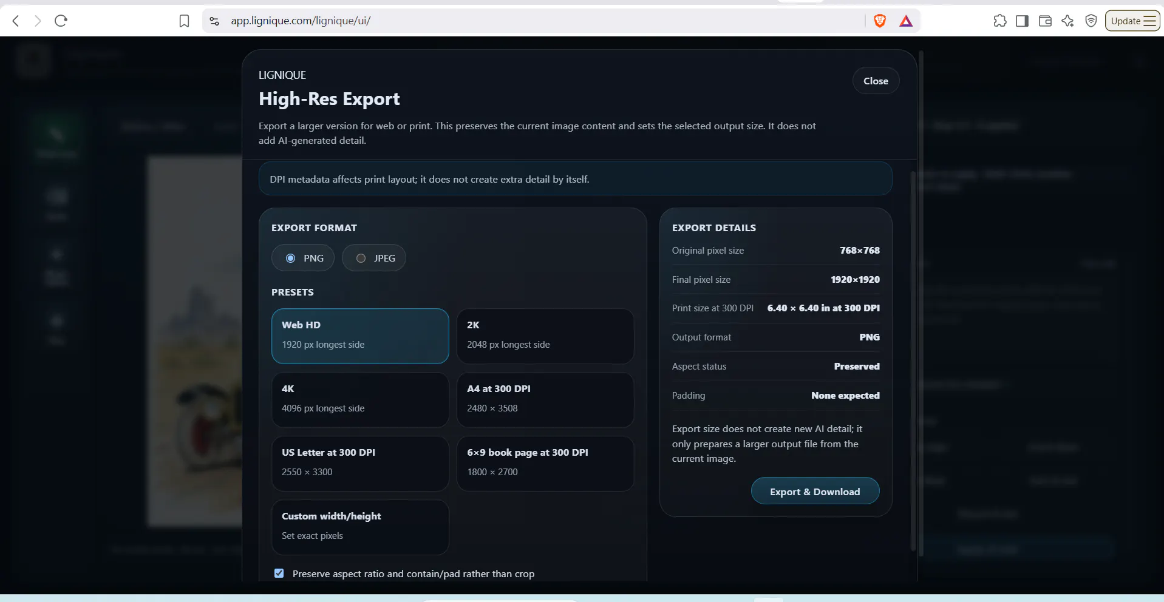The height and width of the screenshot is (602, 1164).
Task: Choose the 4K preset
Action: tap(360, 400)
